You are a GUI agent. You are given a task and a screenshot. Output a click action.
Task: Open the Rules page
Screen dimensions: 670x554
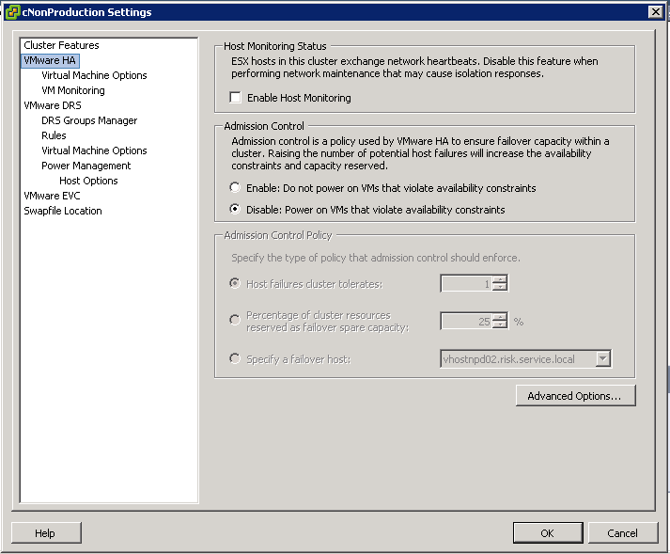point(54,135)
